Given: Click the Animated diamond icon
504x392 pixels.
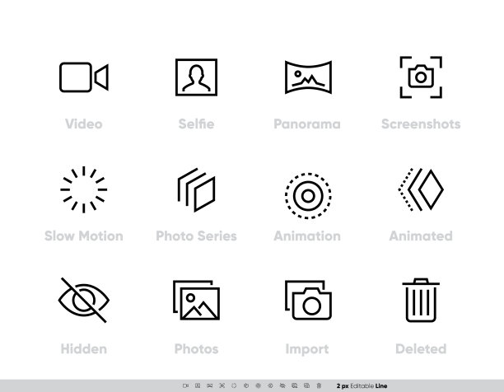Looking at the screenshot, I should (421, 190).
